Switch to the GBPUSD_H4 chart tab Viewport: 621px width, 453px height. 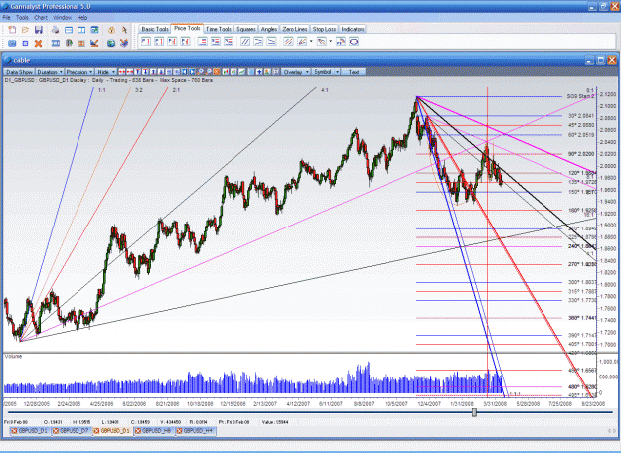(196, 431)
